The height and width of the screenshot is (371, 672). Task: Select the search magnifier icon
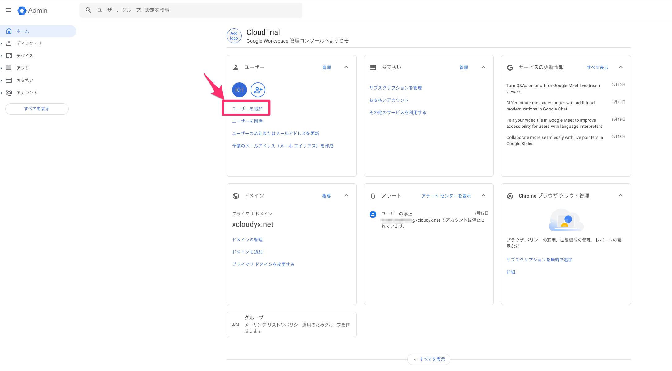pyautogui.click(x=88, y=10)
